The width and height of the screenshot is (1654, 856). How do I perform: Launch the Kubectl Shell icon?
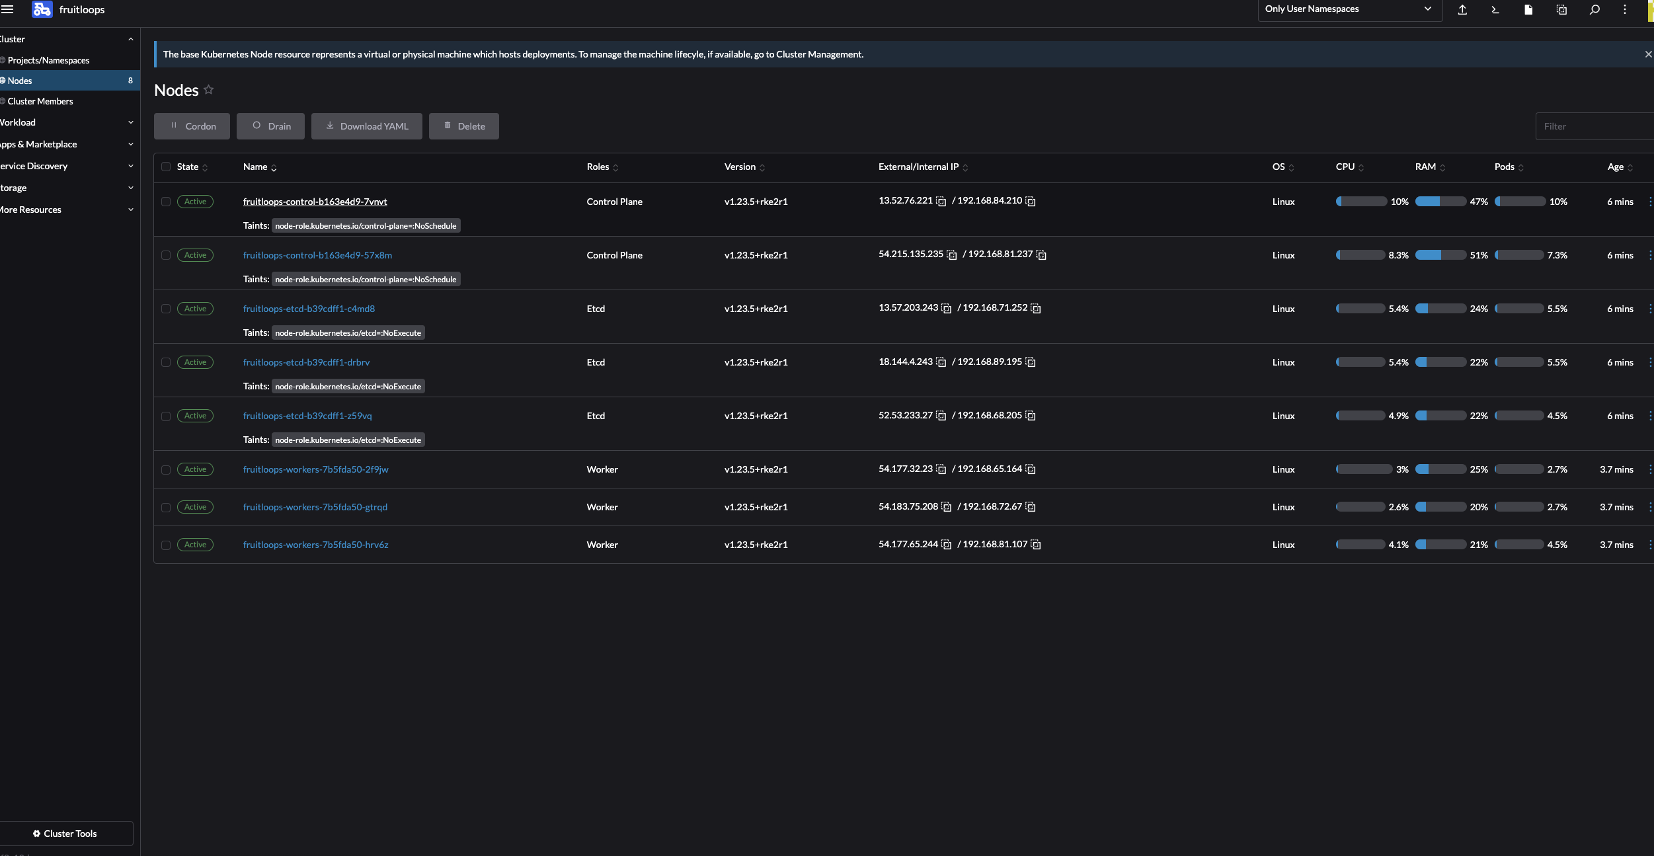1494,10
